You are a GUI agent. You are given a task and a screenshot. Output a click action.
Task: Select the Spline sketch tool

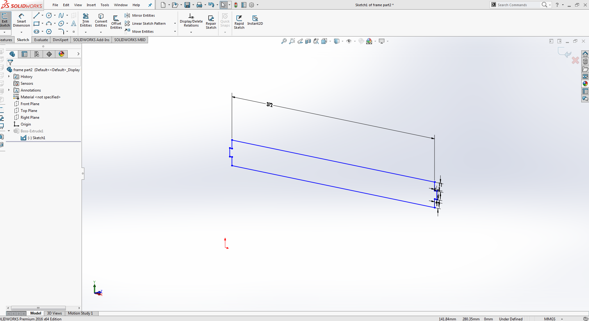click(61, 15)
